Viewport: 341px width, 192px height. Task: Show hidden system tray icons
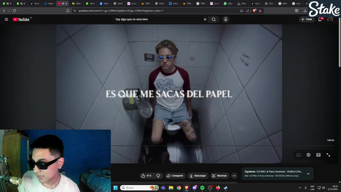point(300,188)
